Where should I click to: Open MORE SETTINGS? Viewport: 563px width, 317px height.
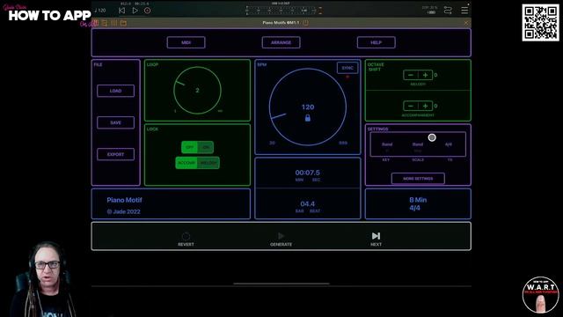coord(418,178)
